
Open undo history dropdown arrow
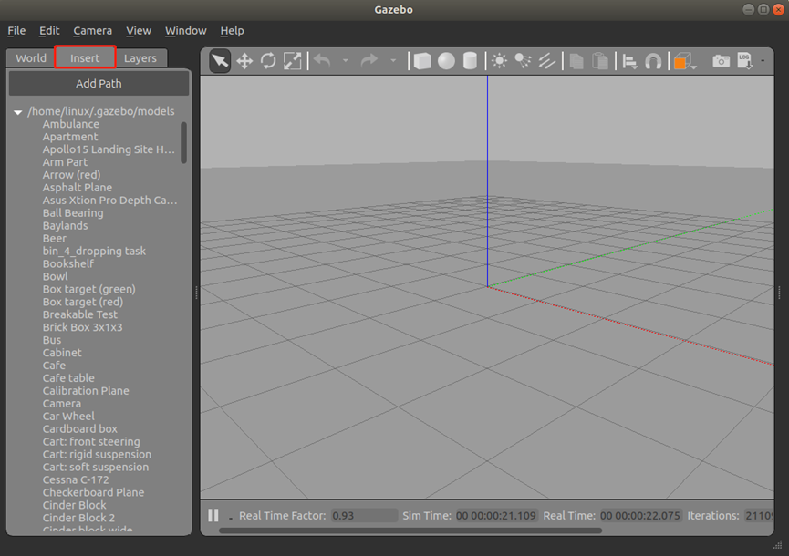(345, 61)
